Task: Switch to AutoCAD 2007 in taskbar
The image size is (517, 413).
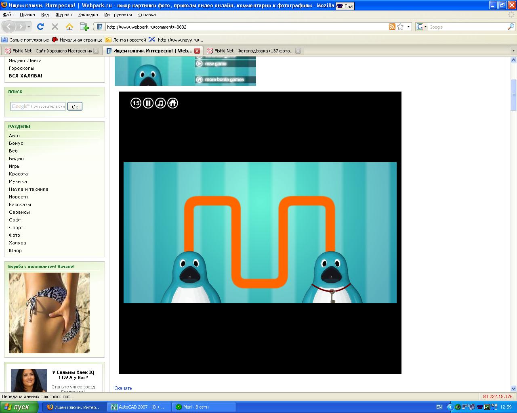Action: pyautogui.click(x=139, y=407)
